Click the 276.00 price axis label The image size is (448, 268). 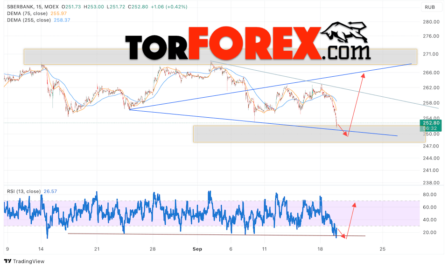431,36
